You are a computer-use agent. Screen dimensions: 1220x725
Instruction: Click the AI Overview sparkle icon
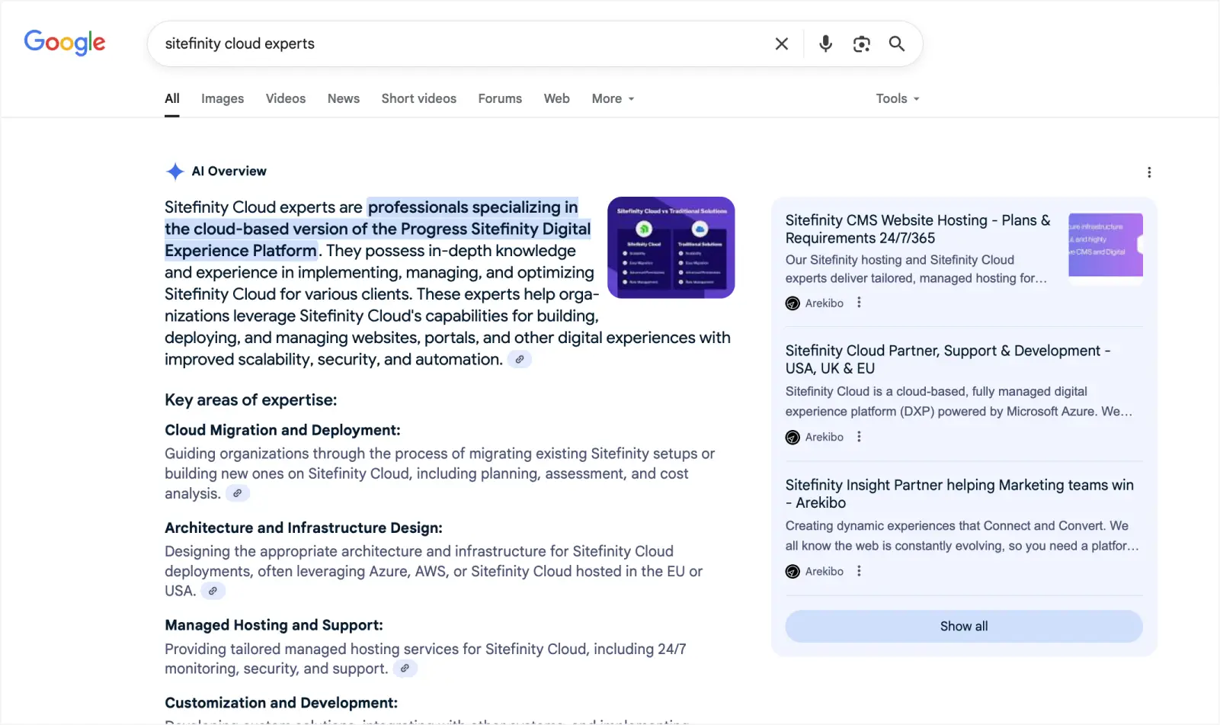tap(175, 172)
